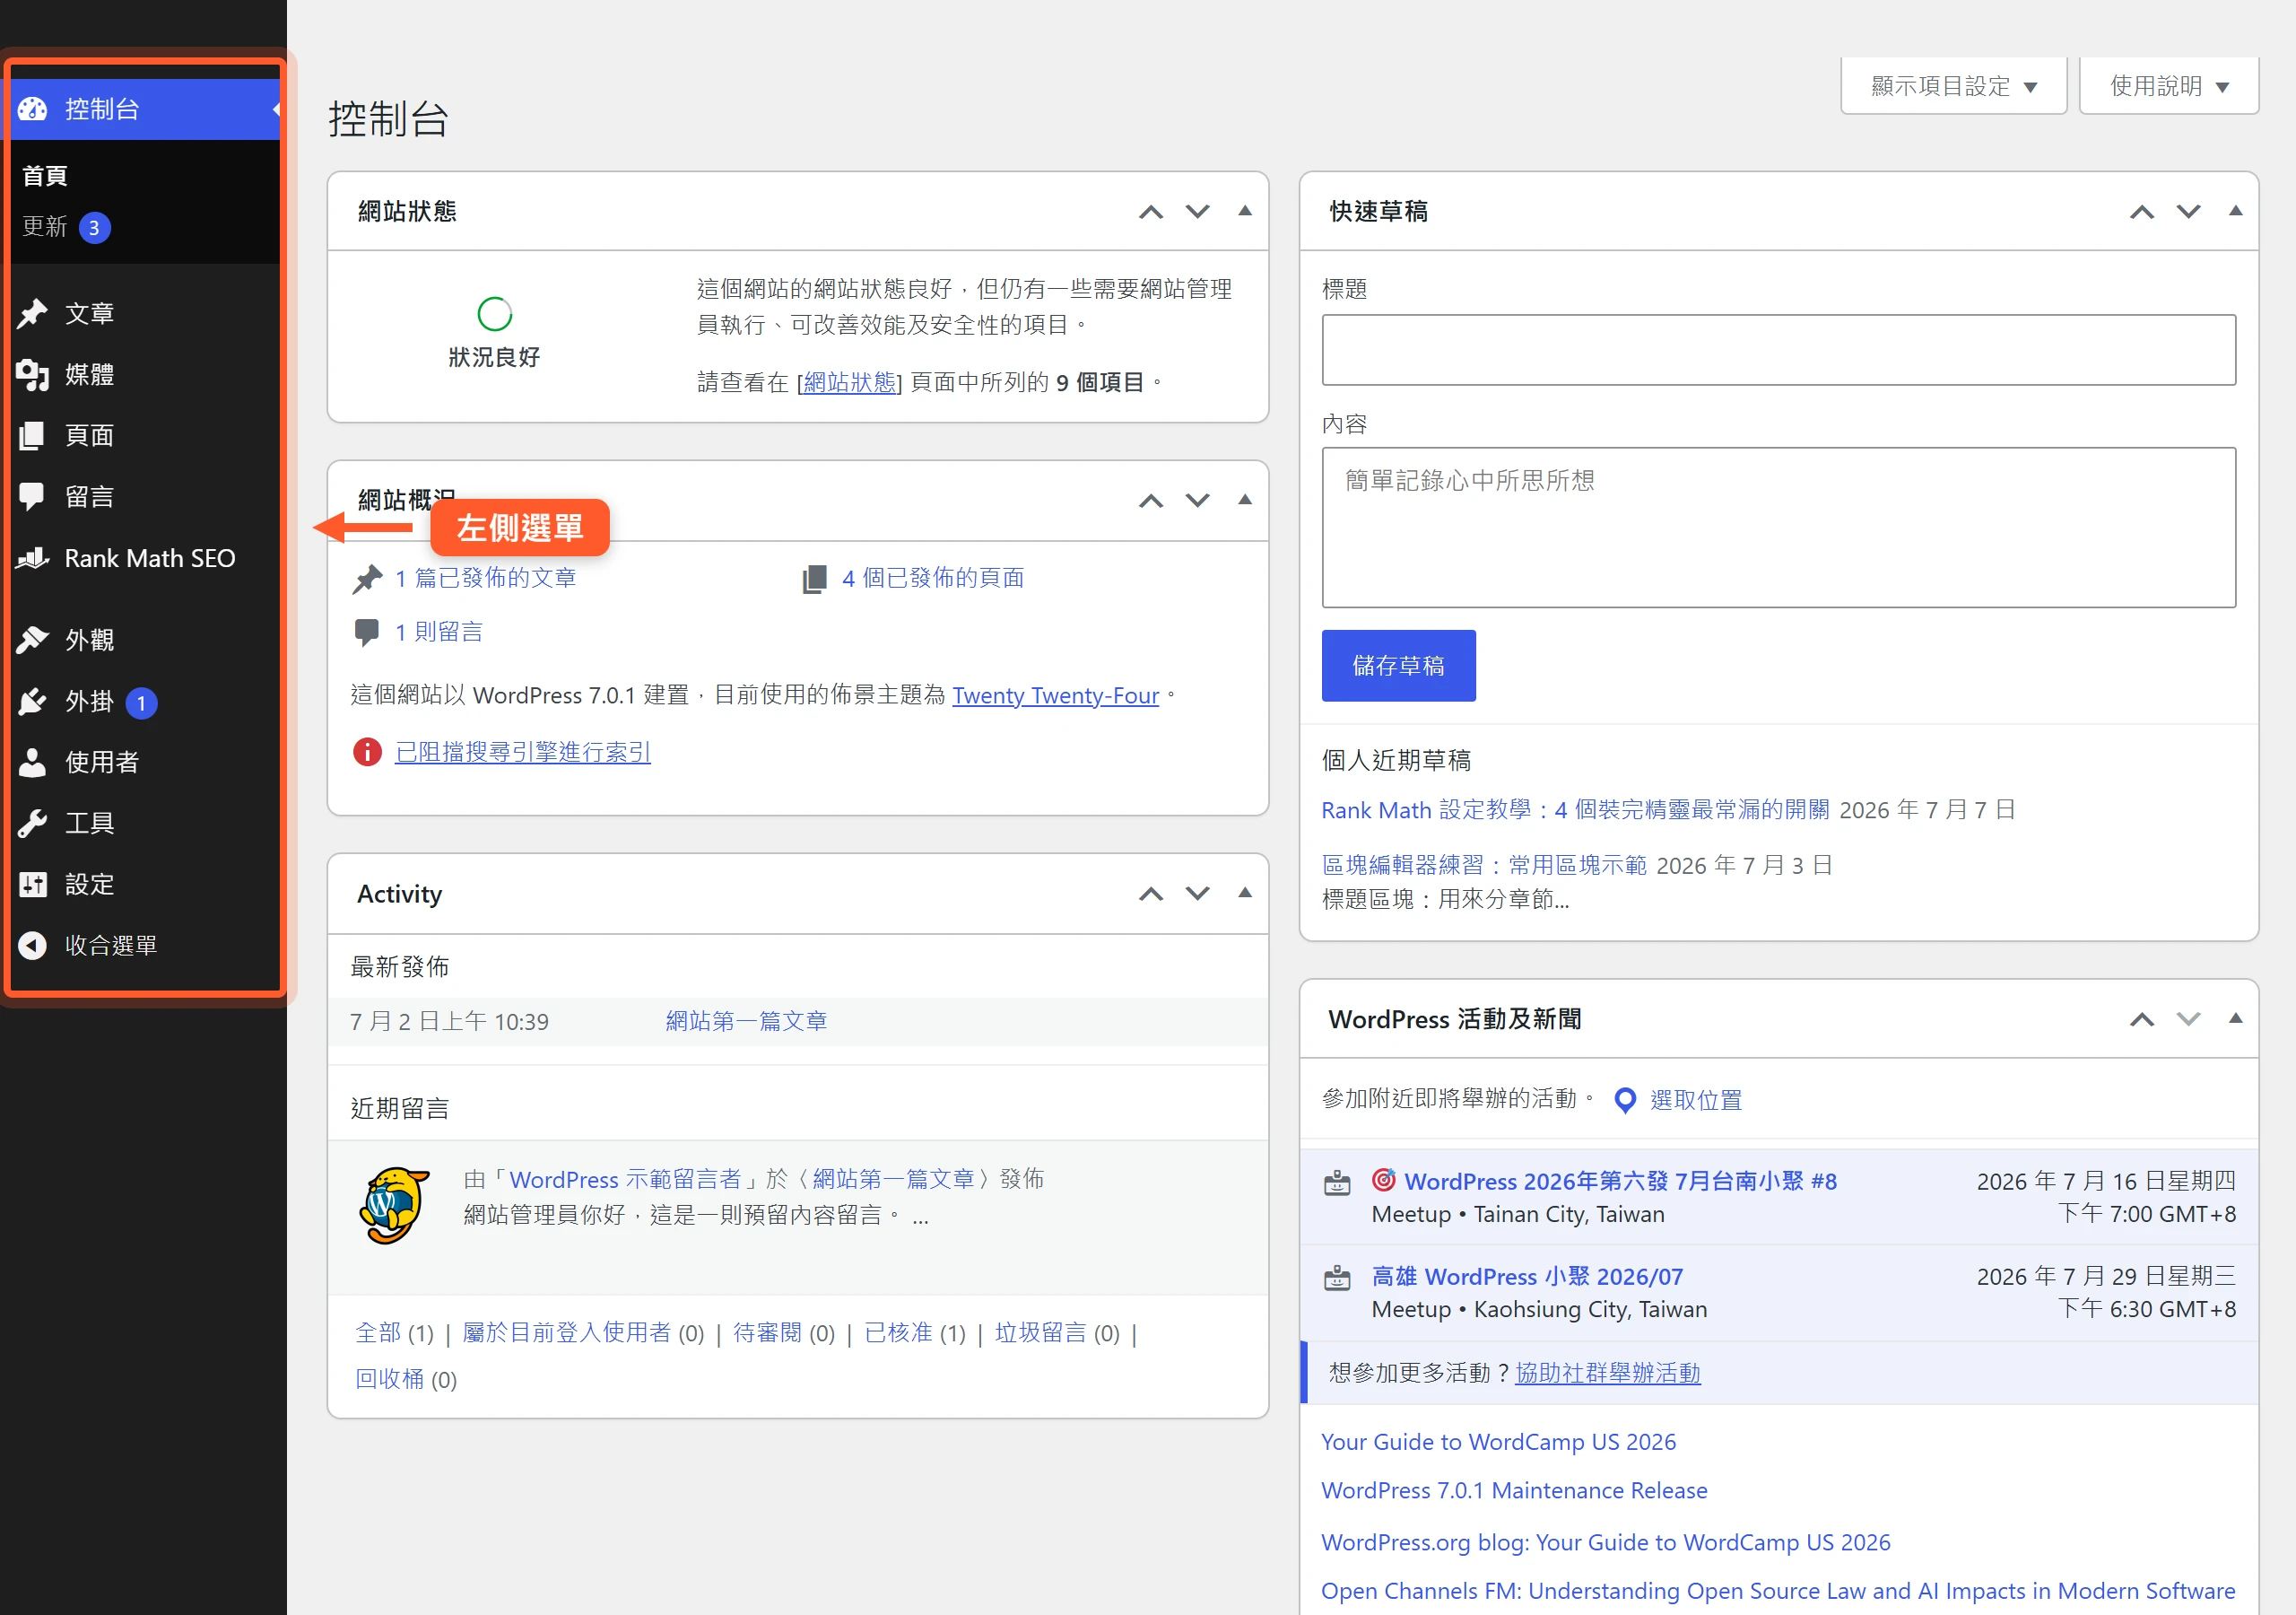Move 快速草稿 widget up
The height and width of the screenshot is (1615, 2296).
point(2142,211)
